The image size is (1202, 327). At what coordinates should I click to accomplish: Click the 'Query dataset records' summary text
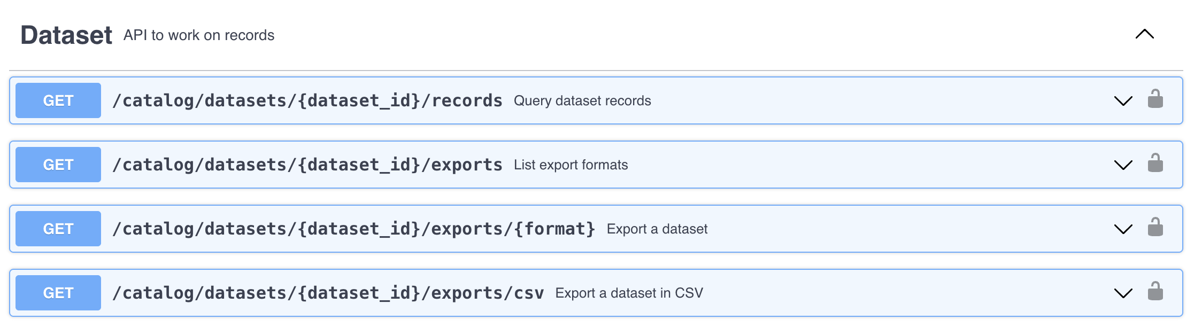tap(582, 101)
